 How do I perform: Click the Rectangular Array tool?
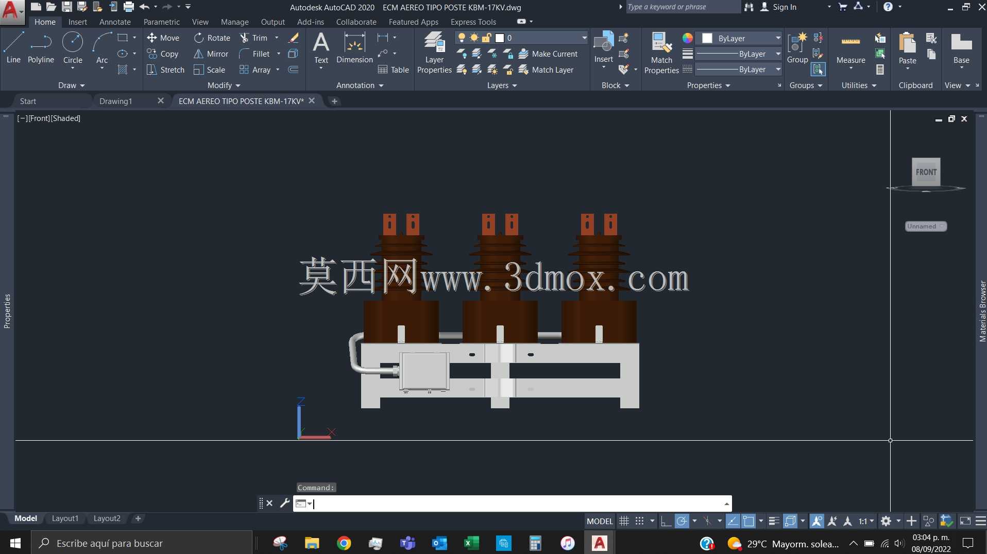click(x=255, y=70)
